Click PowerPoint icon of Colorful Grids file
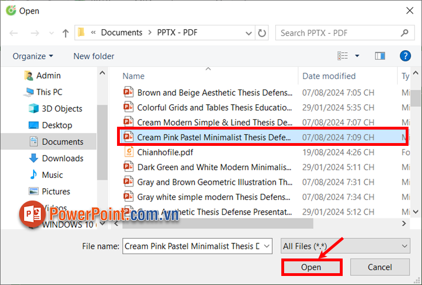Screen dimensions: 422x285 coord(128,107)
